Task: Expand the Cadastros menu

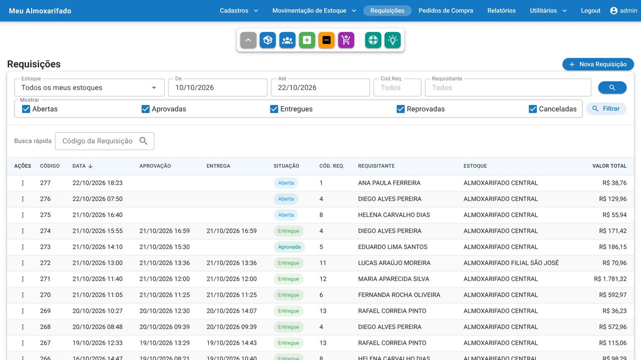Action: [x=239, y=10]
